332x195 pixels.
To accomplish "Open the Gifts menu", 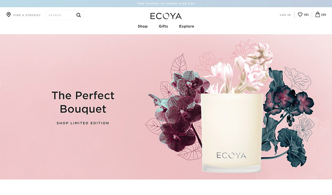I will click(163, 26).
